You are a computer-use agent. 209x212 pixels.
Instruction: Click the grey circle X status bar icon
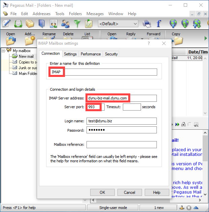(x=189, y=208)
